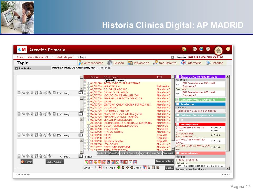This screenshot has width=253, height=190.
Task: Filter by the x-ray image icon
Action: [x=109, y=162]
